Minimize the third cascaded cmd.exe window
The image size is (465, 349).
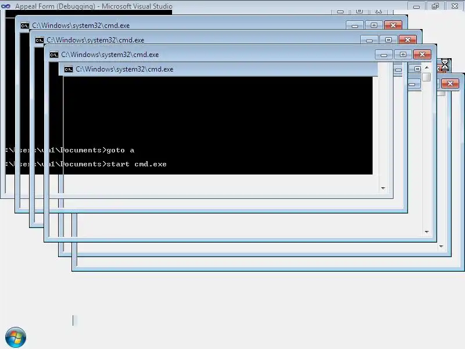click(384, 54)
